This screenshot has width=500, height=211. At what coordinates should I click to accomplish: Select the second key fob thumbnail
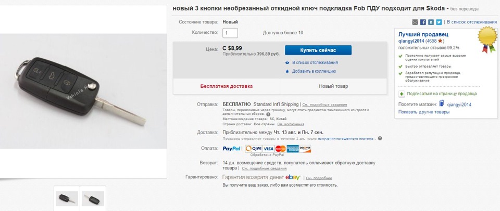pyautogui.click(x=93, y=199)
